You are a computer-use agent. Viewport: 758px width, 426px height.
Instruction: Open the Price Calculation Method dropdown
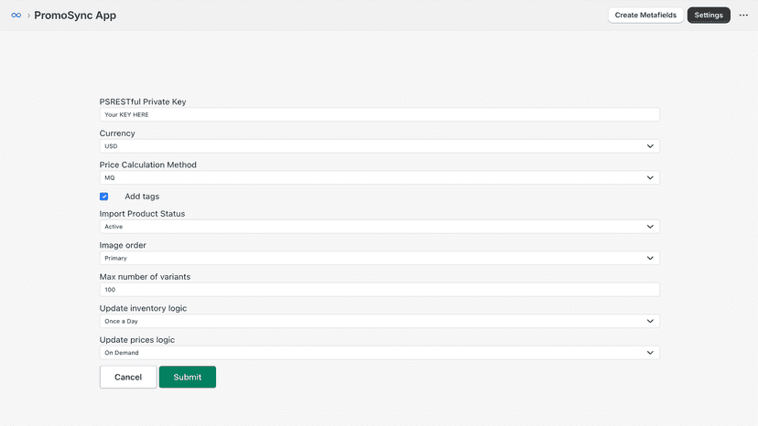click(x=380, y=177)
